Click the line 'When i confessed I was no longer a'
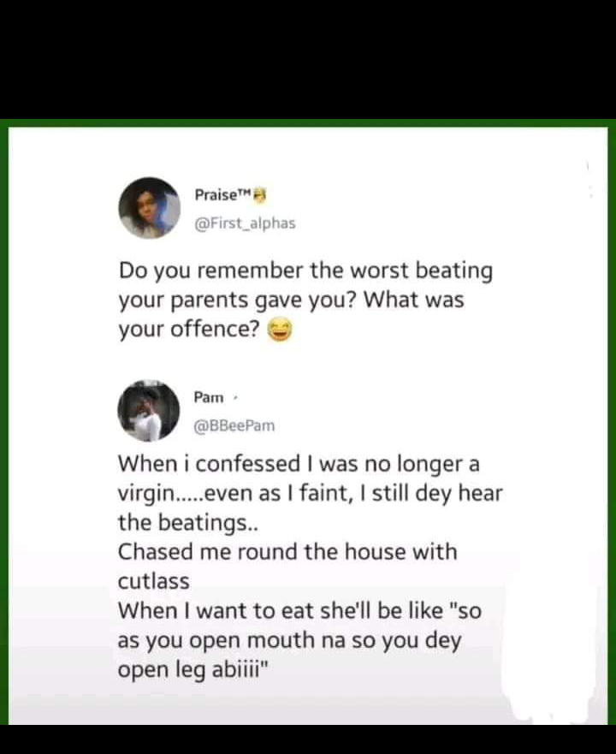Screen dimensions: 616x754 [299, 464]
